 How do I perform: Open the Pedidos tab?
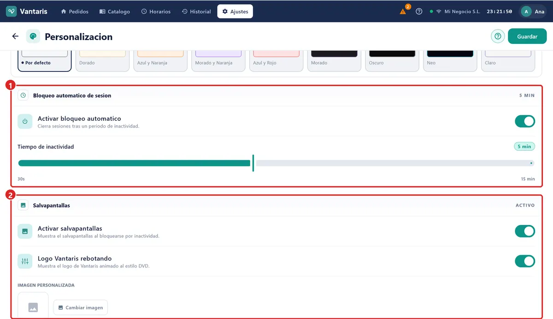75,12
